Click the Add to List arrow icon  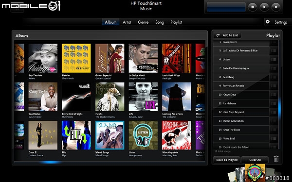click(218, 35)
